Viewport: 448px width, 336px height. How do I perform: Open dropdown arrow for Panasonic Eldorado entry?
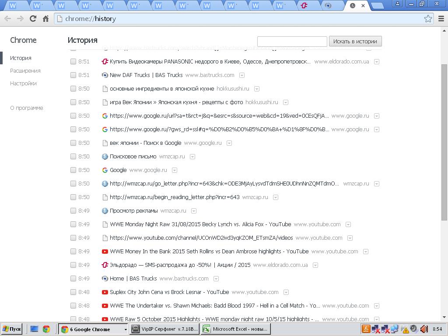tap(377, 62)
